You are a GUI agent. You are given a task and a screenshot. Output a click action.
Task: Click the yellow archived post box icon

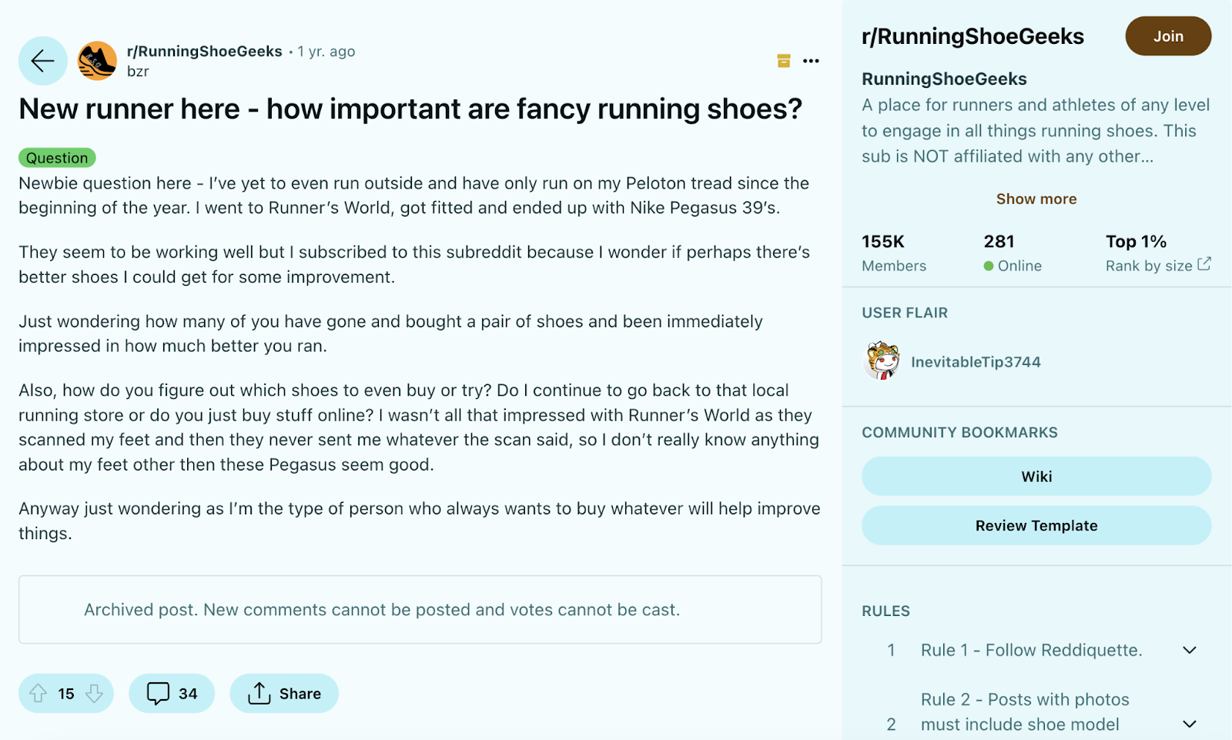(784, 61)
